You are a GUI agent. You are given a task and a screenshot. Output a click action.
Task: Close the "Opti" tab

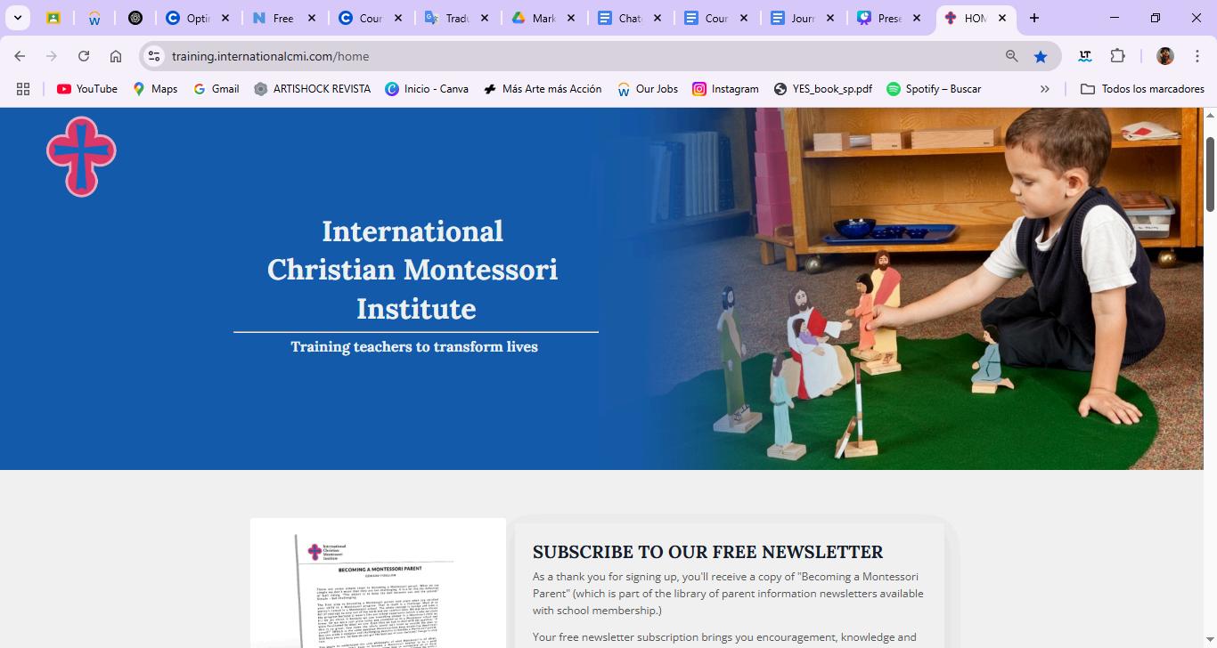(x=225, y=18)
